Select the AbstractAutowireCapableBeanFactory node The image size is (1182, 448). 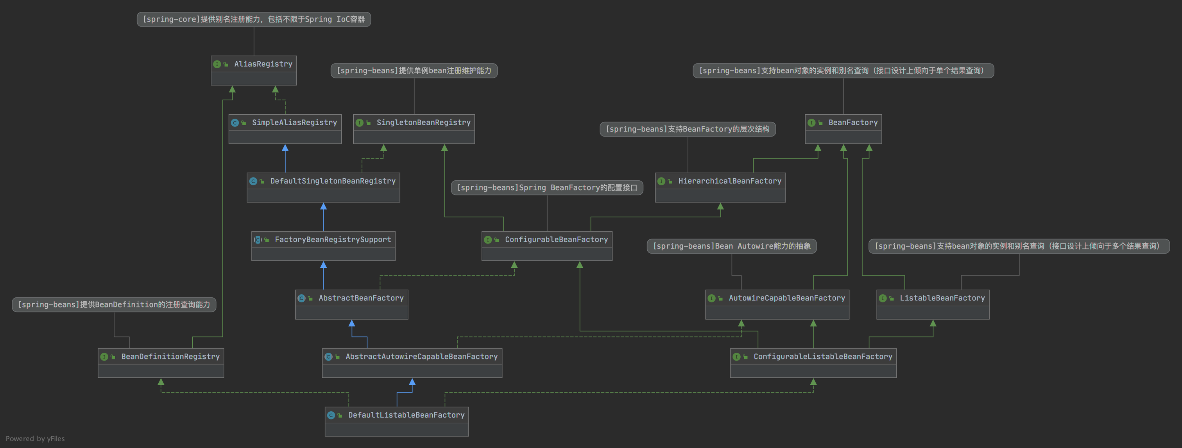[x=421, y=357]
